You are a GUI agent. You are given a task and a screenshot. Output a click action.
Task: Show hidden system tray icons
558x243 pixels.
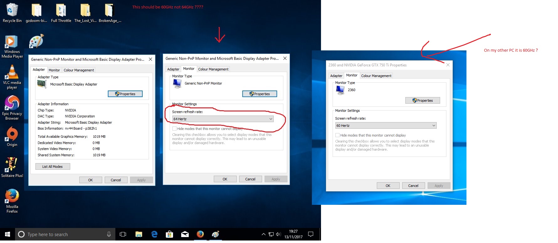263,234
